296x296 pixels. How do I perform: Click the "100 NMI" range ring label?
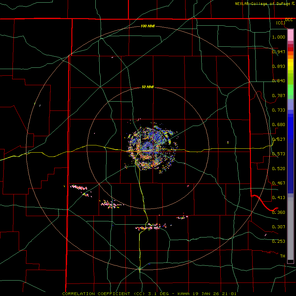click(148, 26)
